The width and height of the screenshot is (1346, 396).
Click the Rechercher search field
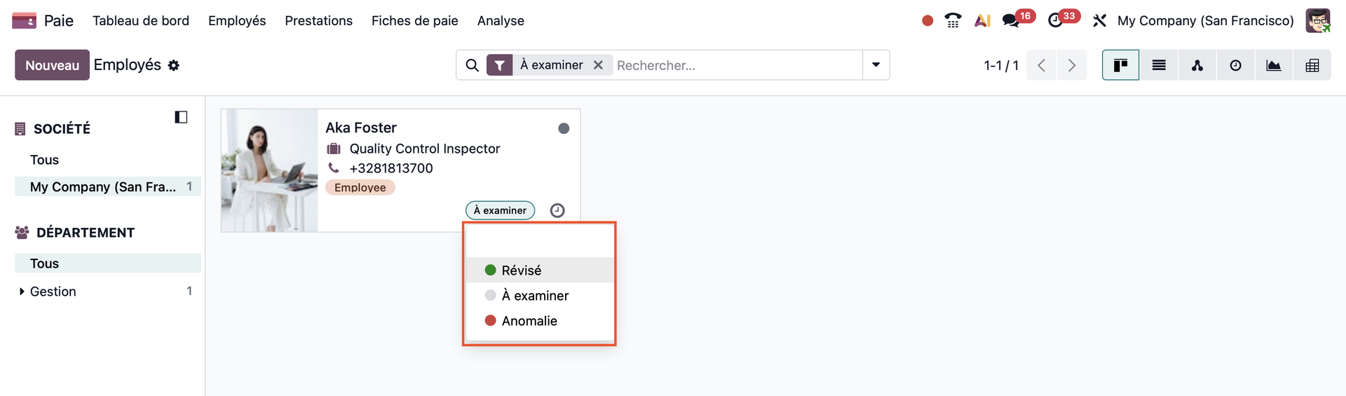pos(736,65)
